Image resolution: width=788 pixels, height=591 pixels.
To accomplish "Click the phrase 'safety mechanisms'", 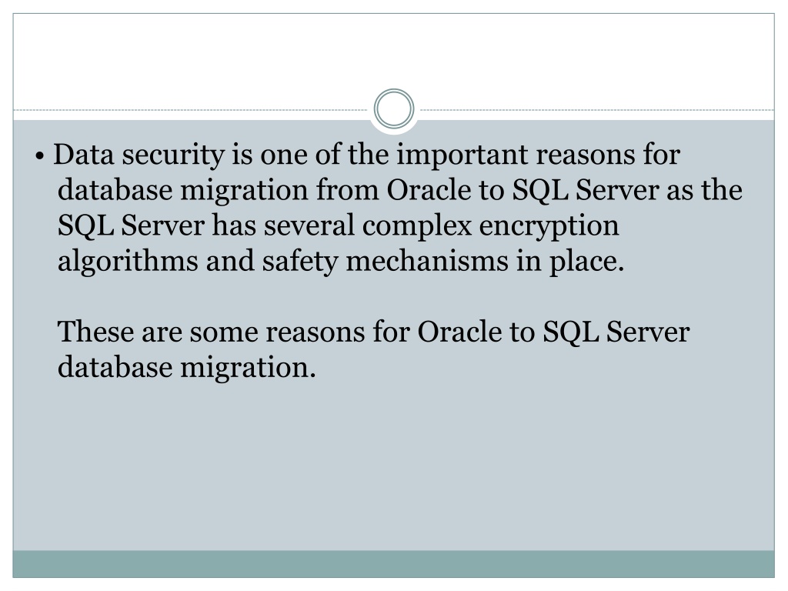I will pos(385,262).
